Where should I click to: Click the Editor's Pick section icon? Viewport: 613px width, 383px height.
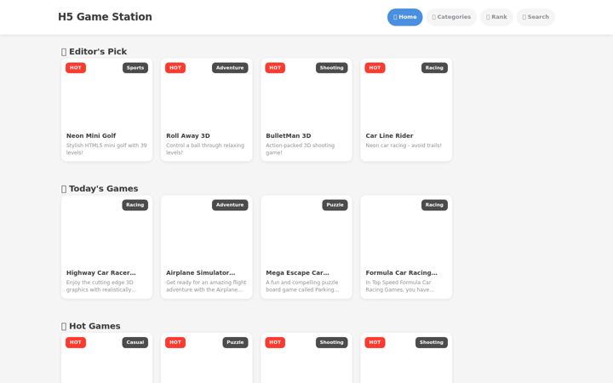click(x=64, y=52)
